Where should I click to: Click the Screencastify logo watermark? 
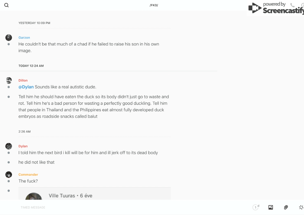coord(275,8)
